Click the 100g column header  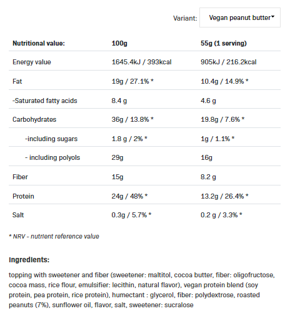point(119,43)
